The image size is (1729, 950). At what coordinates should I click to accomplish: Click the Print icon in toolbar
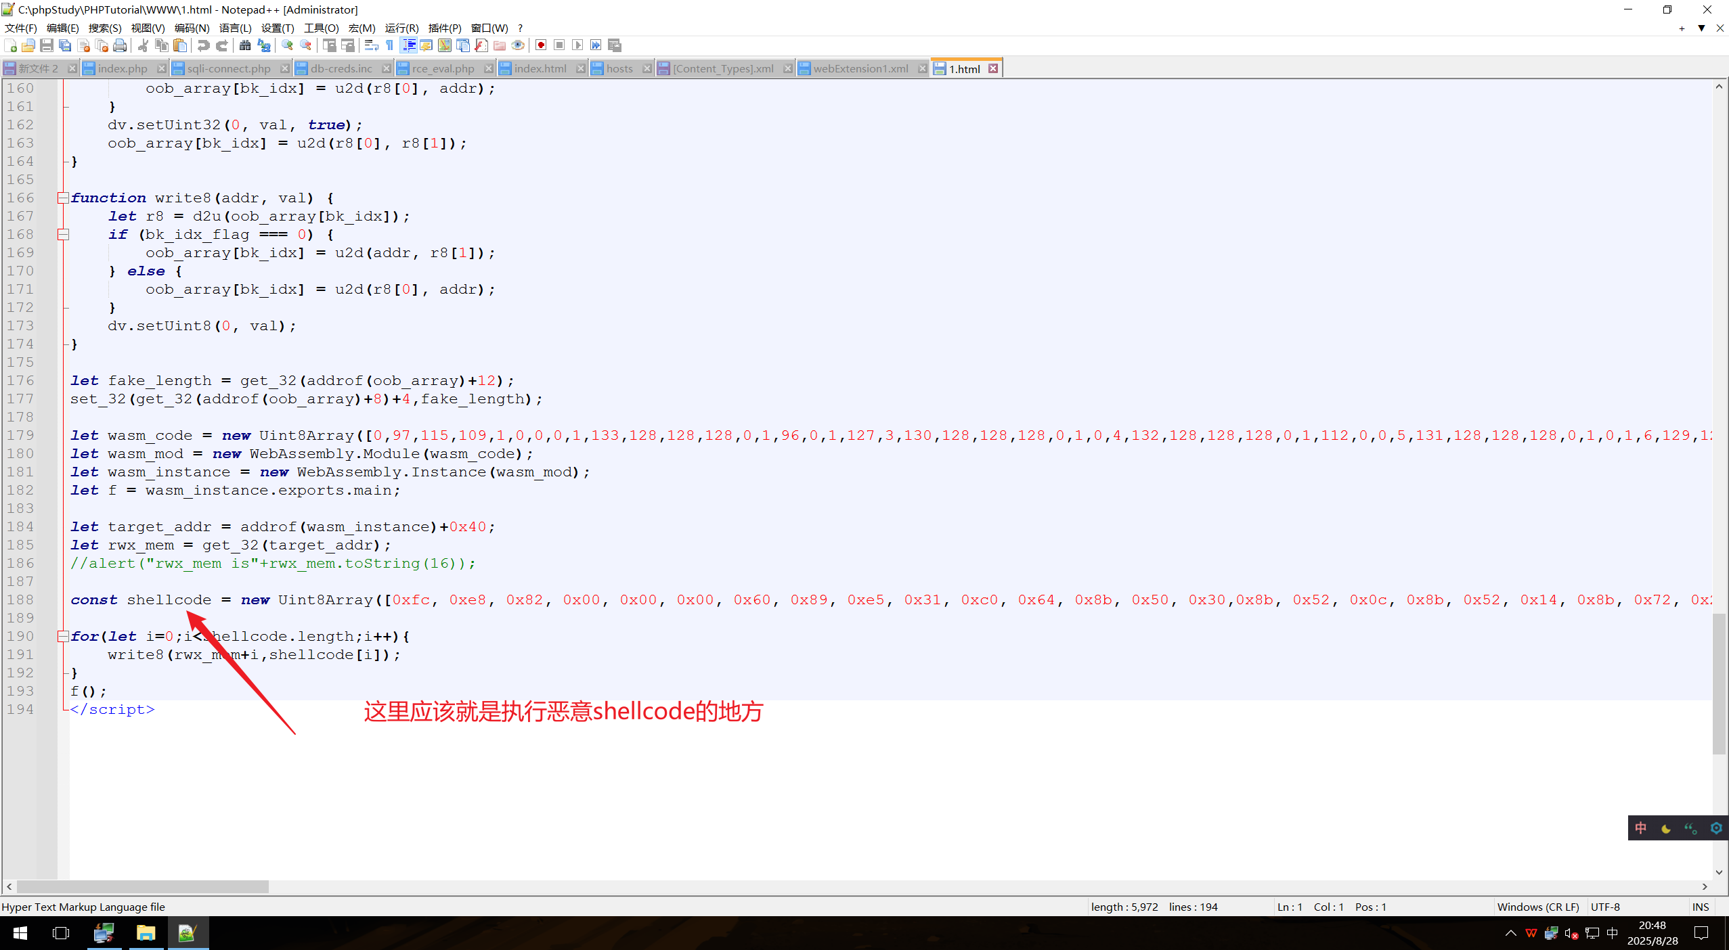(120, 45)
